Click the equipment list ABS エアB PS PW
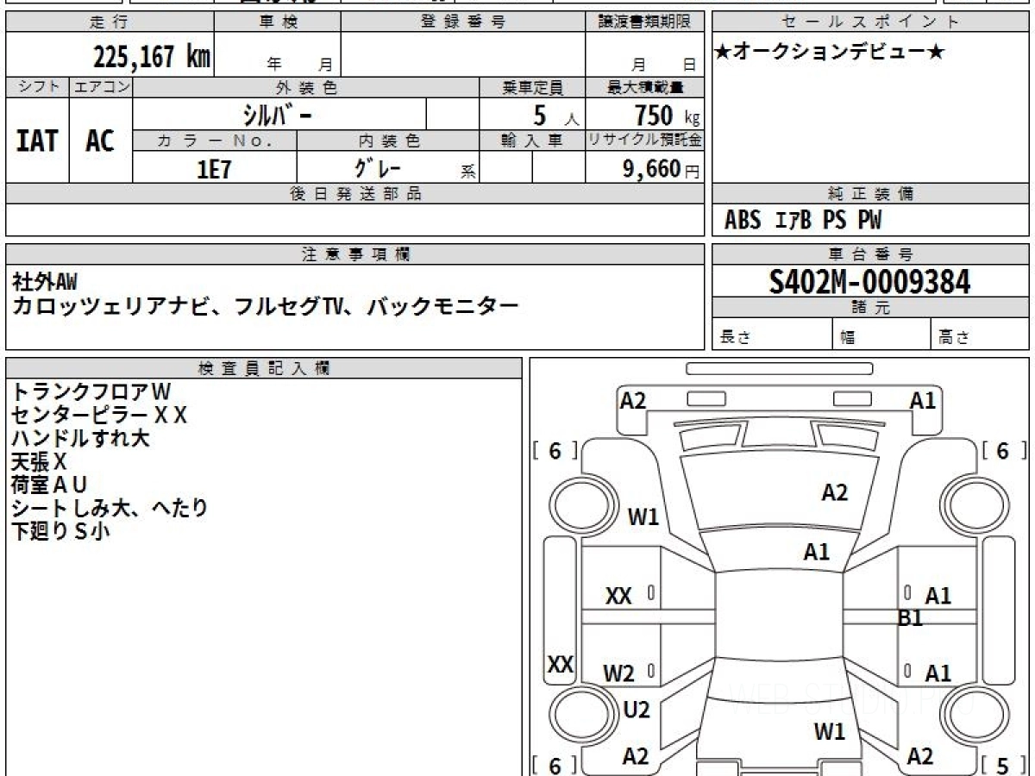Viewport: 1035px width, 776px height. 803,221
